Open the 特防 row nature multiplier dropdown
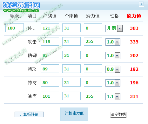Screen dimensions: 148x124 pyautogui.click(x=113, y=83)
